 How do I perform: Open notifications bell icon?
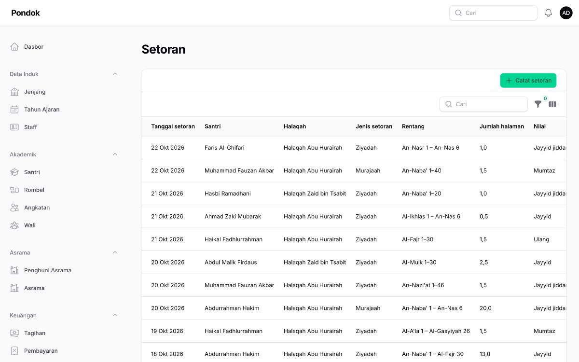[x=548, y=13]
